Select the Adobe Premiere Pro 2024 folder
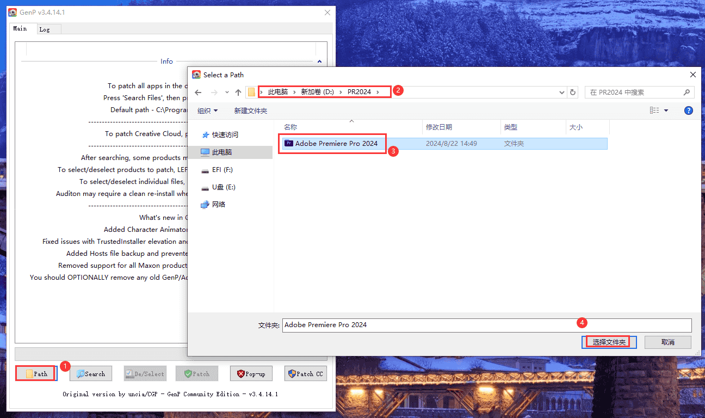This screenshot has height=418, width=705. (445, 144)
